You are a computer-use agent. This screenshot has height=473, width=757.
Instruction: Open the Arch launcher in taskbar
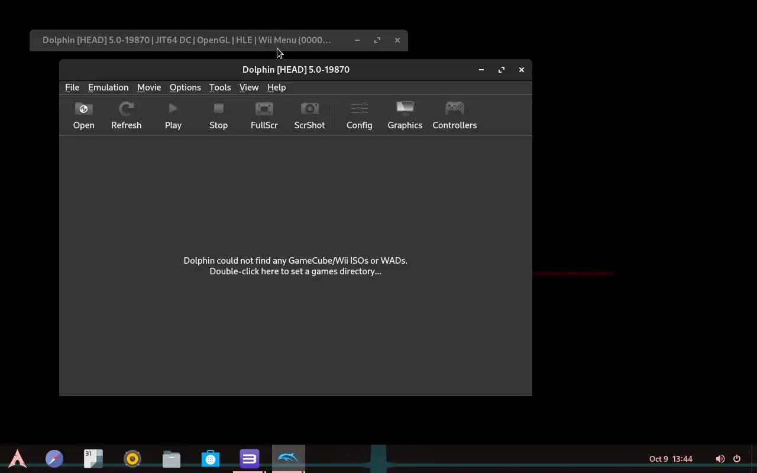coord(17,459)
